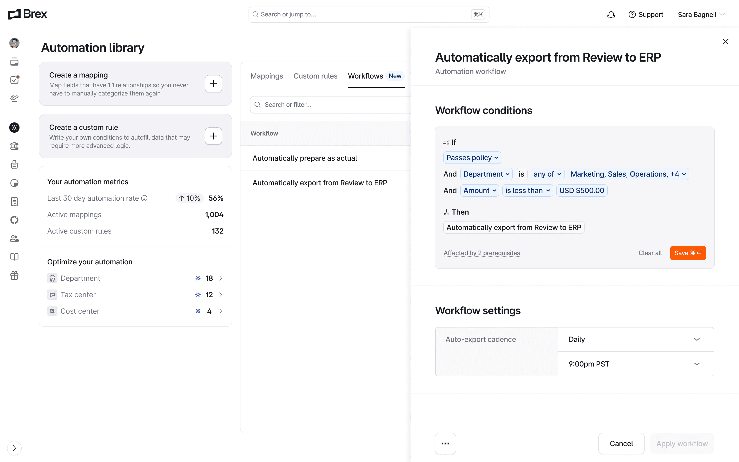Expand the Daily cadence dropdown

(636, 340)
